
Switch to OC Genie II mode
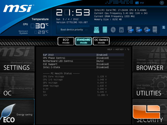(x=101, y=41)
